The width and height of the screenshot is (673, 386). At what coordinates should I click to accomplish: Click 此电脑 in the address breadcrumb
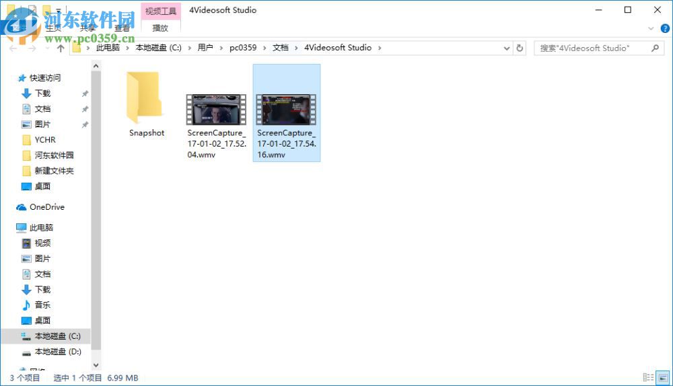pos(108,48)
